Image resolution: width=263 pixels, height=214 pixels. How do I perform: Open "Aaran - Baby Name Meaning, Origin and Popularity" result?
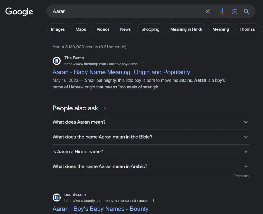[121, 72]
